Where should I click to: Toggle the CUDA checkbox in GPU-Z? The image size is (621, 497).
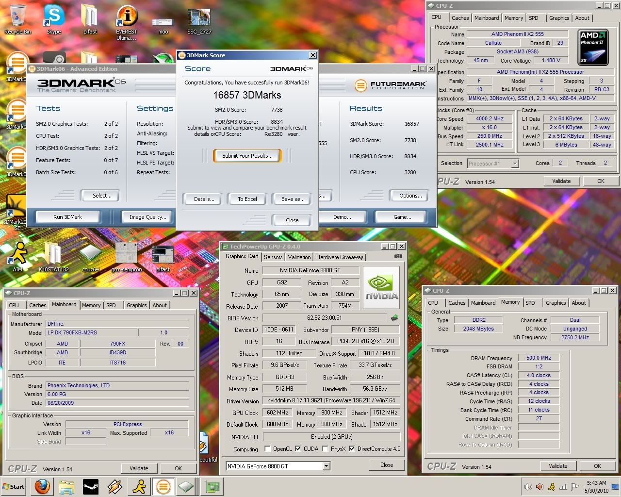[298, 449]
